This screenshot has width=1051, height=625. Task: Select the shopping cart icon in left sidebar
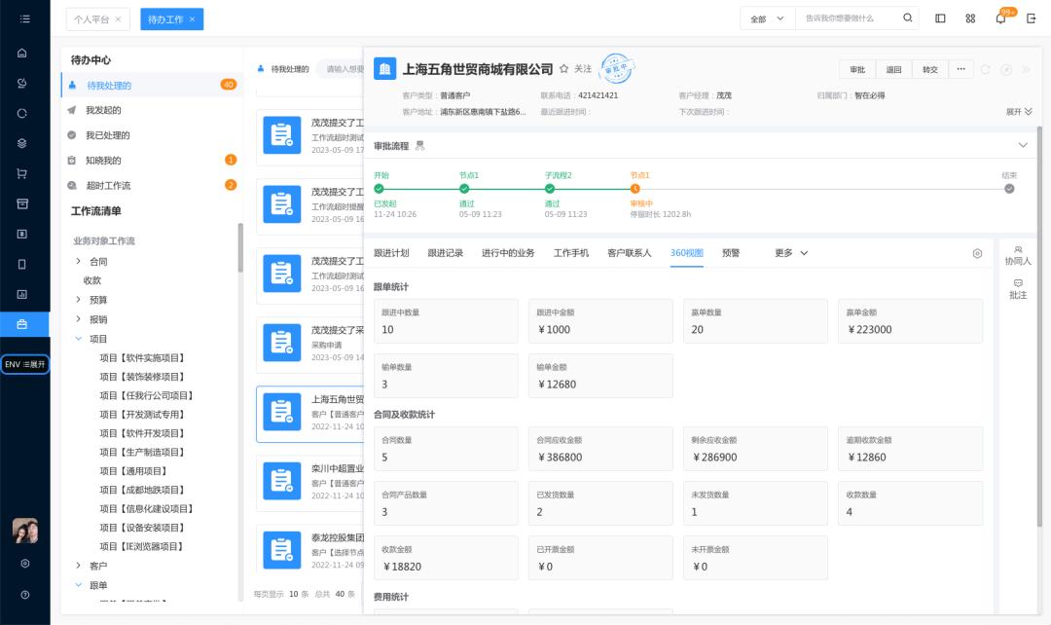(x=24, y=172)
